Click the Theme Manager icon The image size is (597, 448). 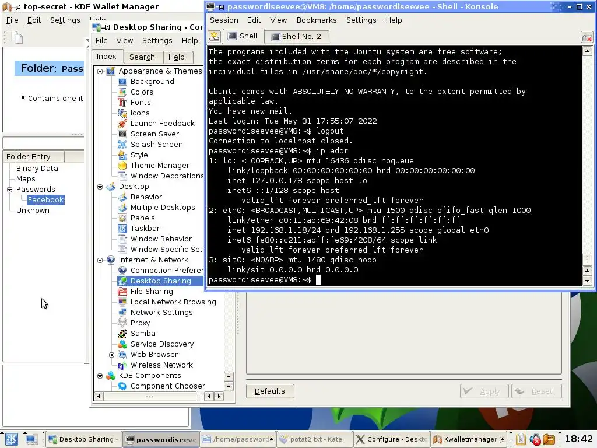pyautogui.click(x=122, y=165)
